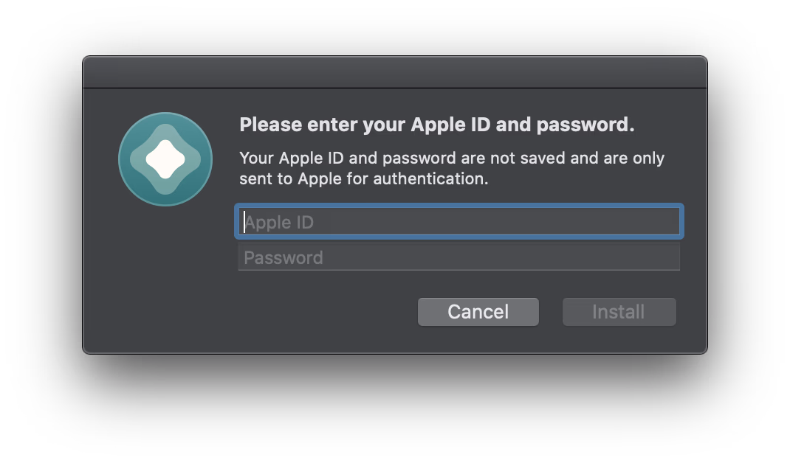This screenshot has height=463, width=790.
Task: Place cursor in the Password input box
Action: click(x=458, y=257)
